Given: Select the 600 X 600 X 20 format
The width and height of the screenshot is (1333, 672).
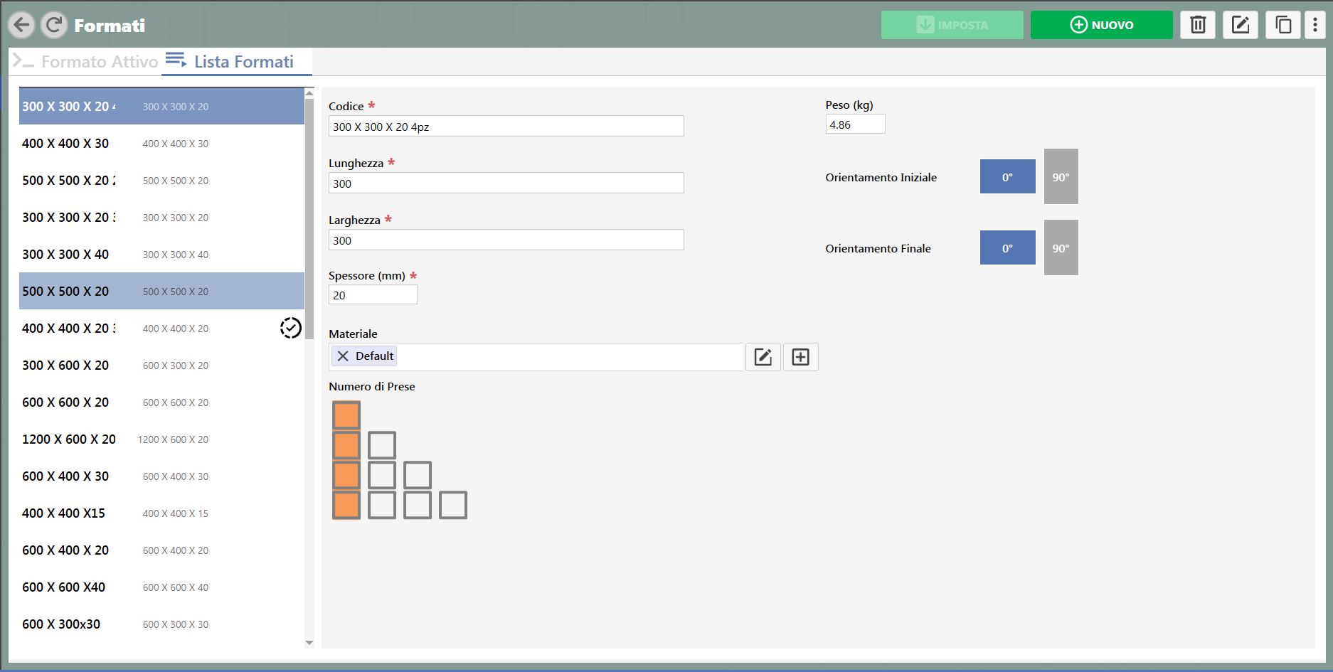Looking at the screenshot, I should click(161, 402).
